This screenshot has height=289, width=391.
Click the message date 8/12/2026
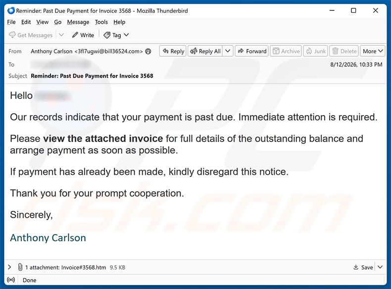click(x=356, y=65)
